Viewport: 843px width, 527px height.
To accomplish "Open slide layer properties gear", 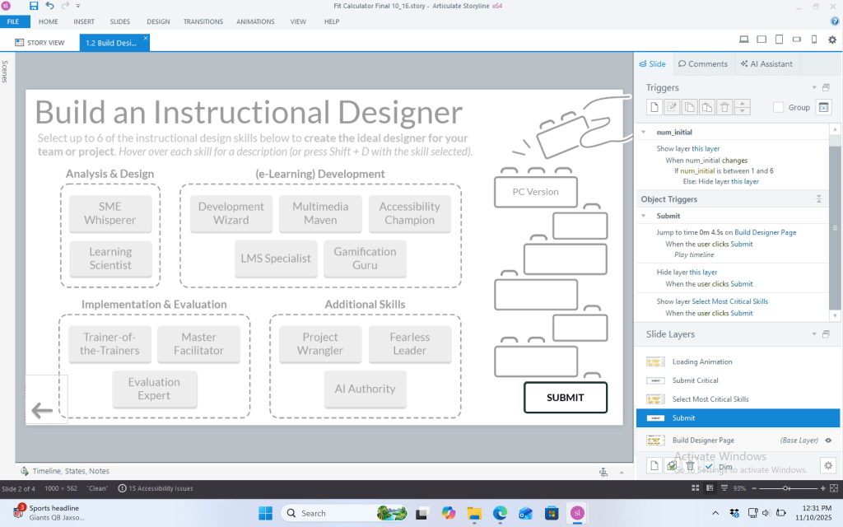I will point(828,466).
